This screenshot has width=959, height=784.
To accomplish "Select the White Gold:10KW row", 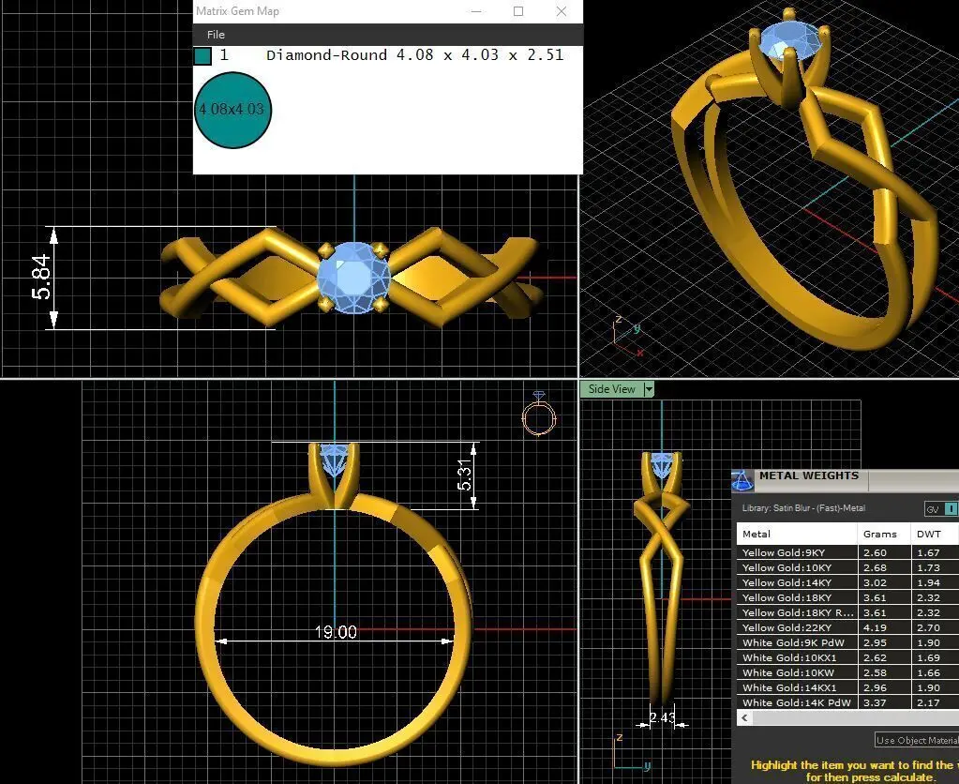I will [847, 672].
